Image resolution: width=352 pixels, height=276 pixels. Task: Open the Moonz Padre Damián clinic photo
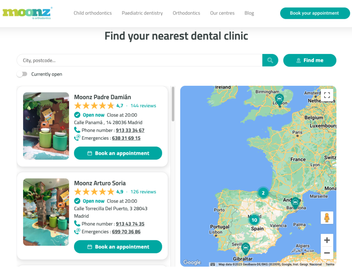(46, 126)
